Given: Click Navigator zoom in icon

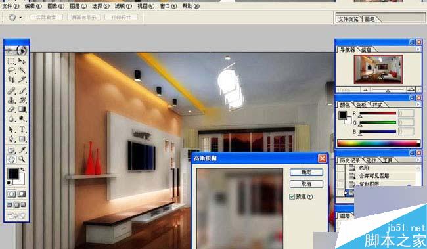Looking at the screenshot, I should (x=411, y=89).
